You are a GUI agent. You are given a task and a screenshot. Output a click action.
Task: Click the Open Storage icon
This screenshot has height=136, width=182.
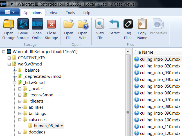(x=9, y=24)
